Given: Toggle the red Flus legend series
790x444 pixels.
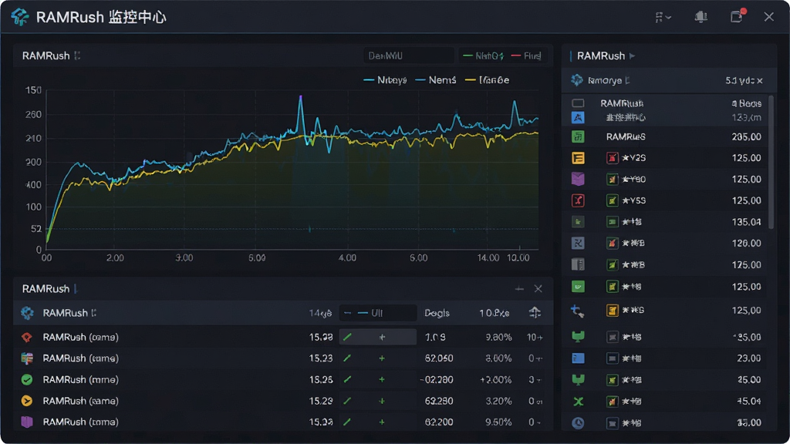Looking at the screenshot, I should coord(526,55).
